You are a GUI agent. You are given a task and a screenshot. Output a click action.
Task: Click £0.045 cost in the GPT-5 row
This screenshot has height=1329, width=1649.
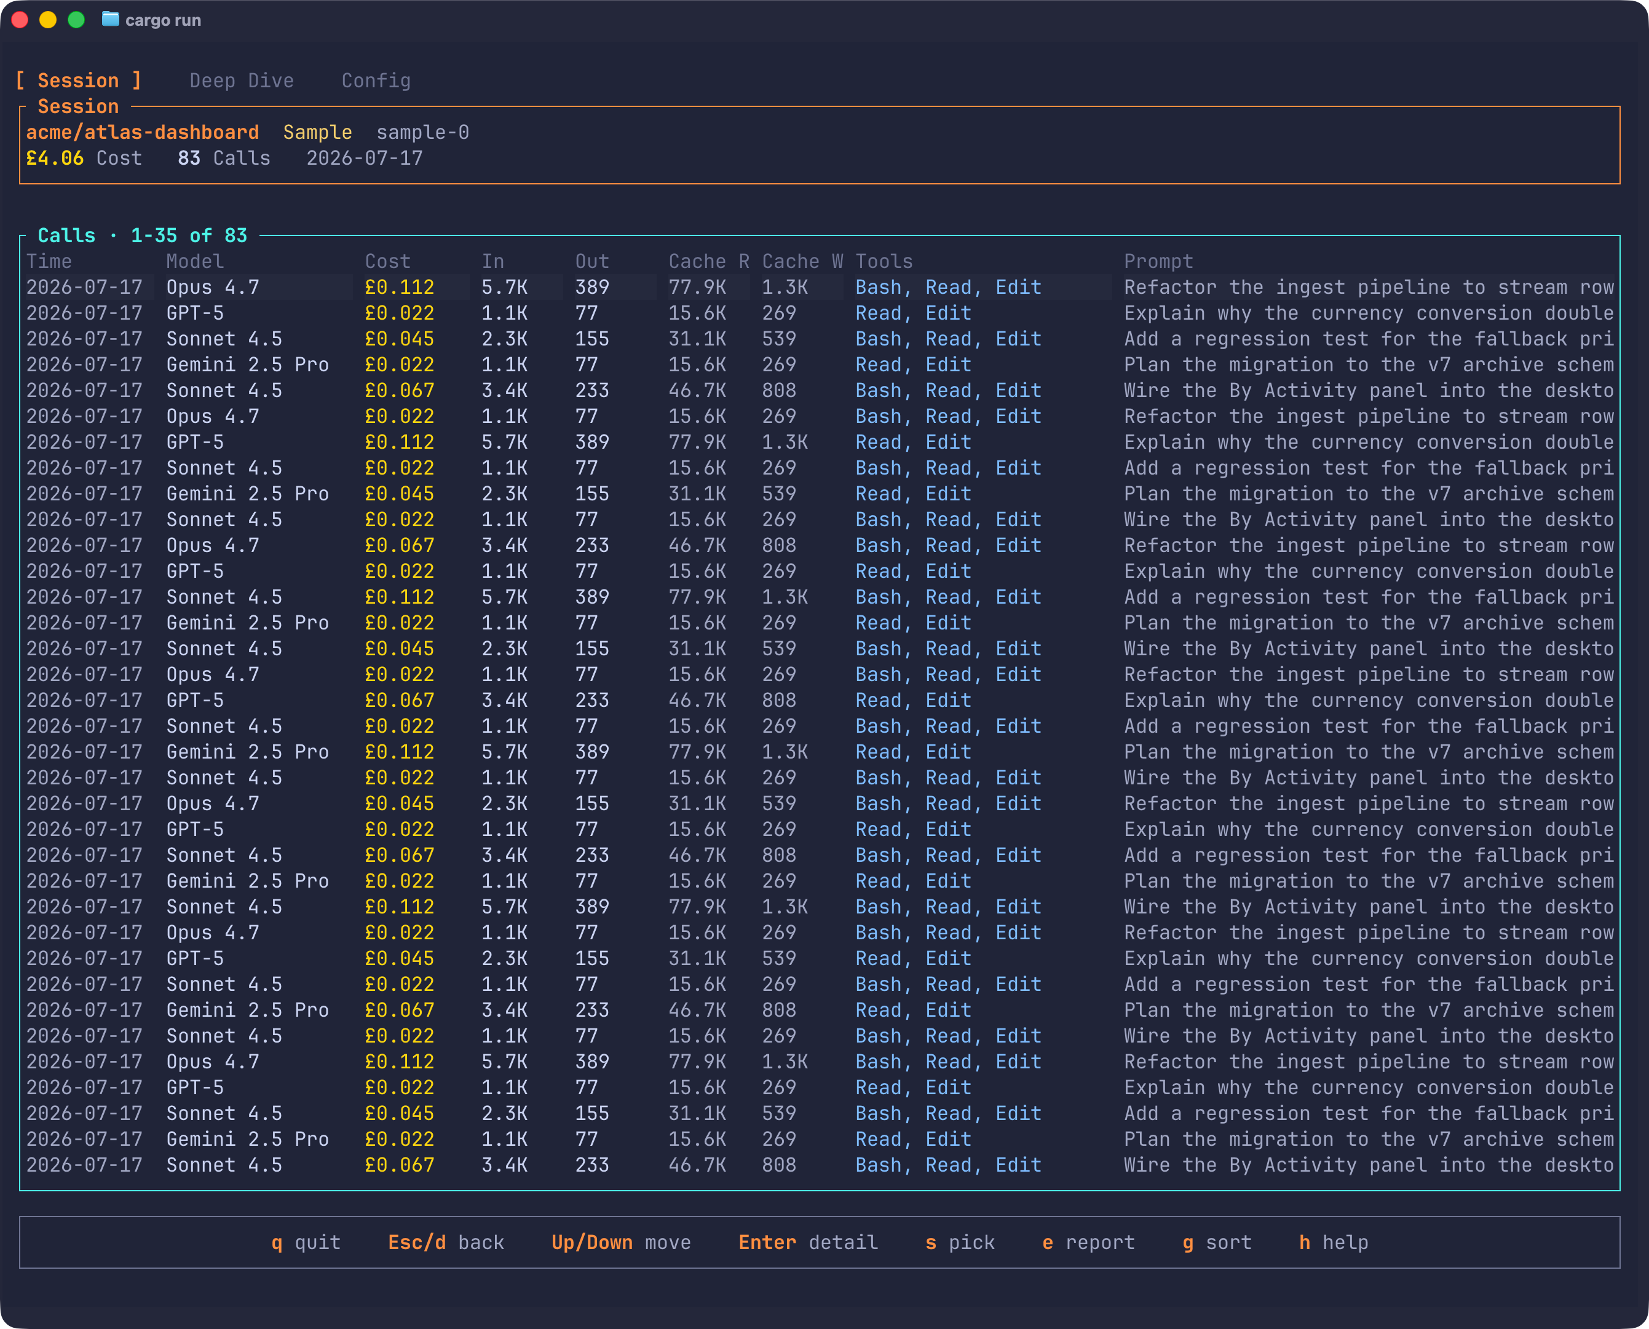[x=400, y=958]
